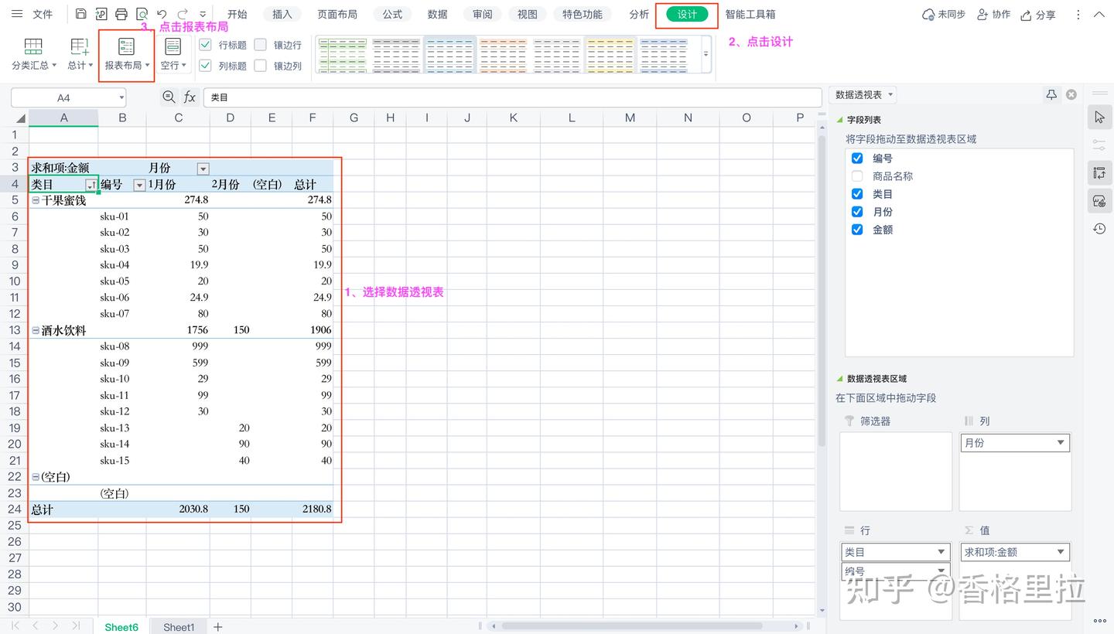Click the print icon in quick toolbar

coord(121,15)
